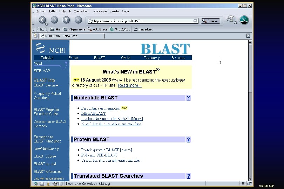Click the vertical scrollbar down arrow

coord(250,179)
